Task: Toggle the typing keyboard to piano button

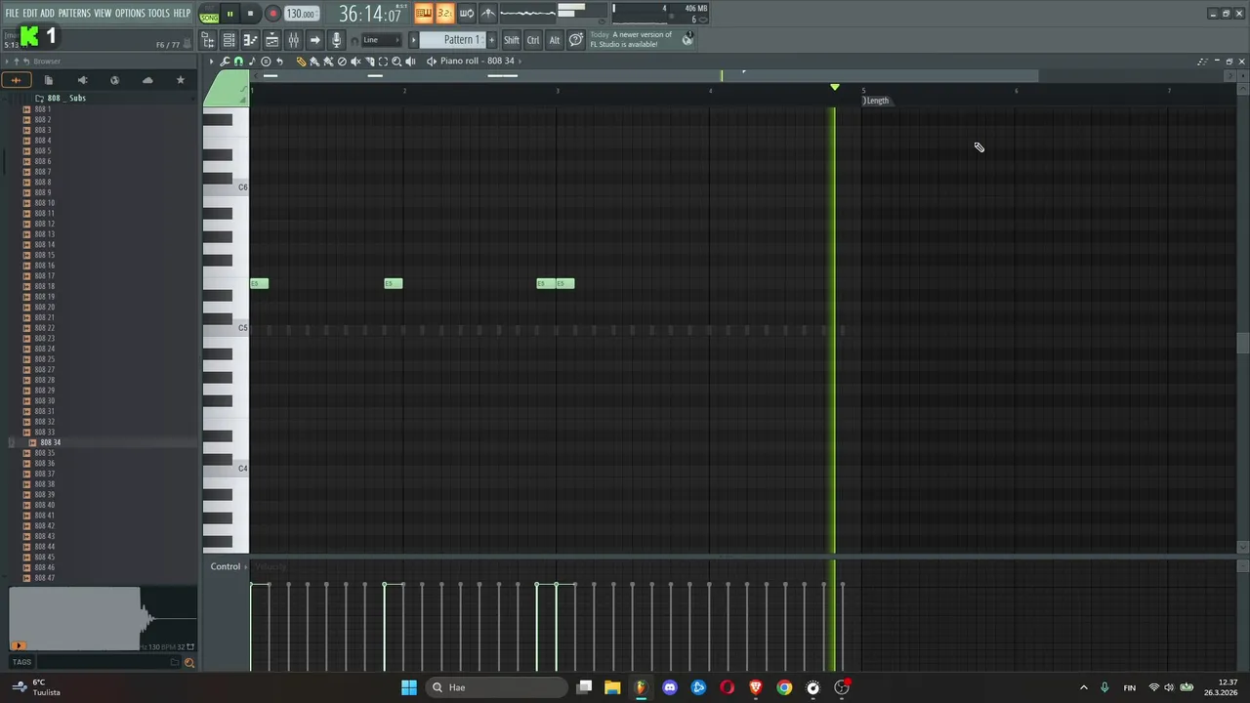Action: (423, 13)
